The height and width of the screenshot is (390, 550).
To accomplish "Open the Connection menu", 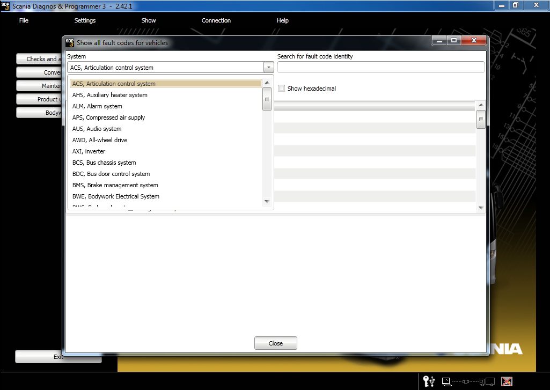I will pos(216,20).
